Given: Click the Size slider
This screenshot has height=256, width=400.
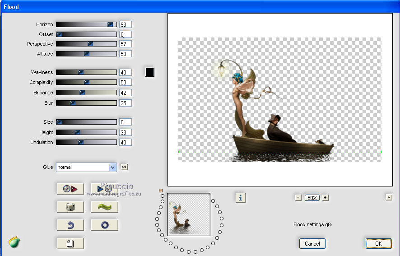Looking at the screenshot, I should pyautogui.click(x=86, y=122).
